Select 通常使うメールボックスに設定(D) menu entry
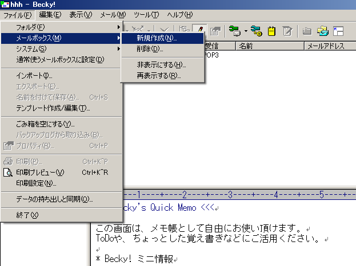The width and height of the screenshot is (356, 266). click(x=61, y=60)
